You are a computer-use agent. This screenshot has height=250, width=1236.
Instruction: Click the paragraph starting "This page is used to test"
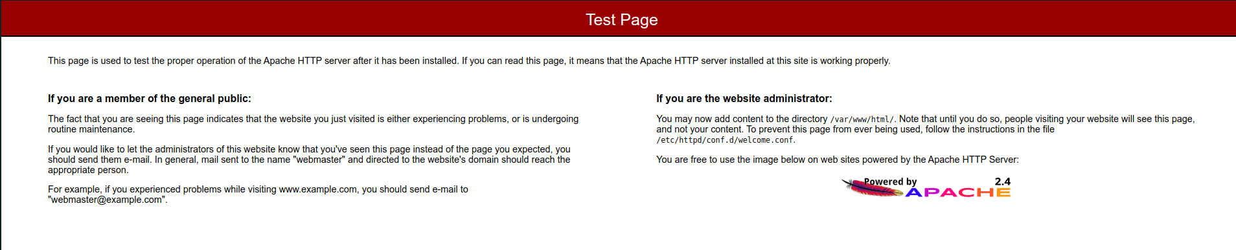pyautogui.click(x=469, y=61)
